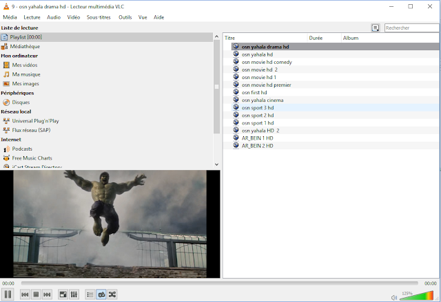Select osn movie hd 1 item

(336, 77)
